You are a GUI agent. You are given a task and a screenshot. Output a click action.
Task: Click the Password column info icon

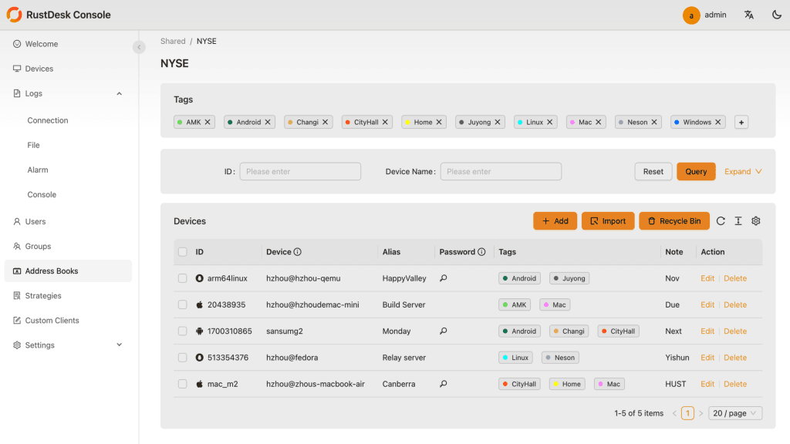point(481,252)
